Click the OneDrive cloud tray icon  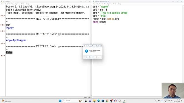[159, 101]
